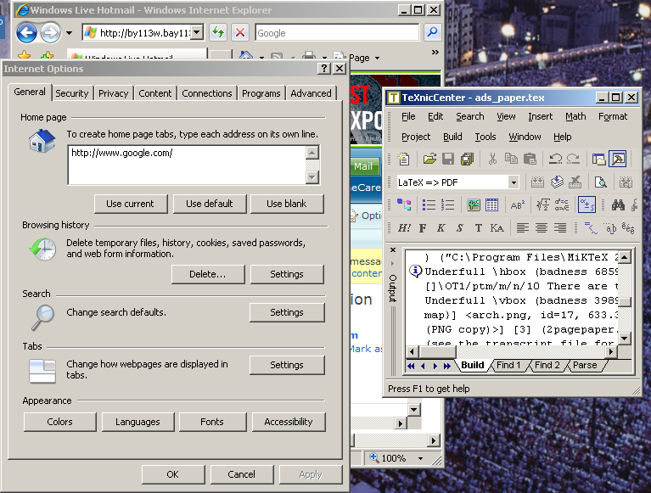Open a file with TeXnicCenter's folder icon
Image resolution: width=651 pixels, height=493 pixels.
click(x=429, y=159)
